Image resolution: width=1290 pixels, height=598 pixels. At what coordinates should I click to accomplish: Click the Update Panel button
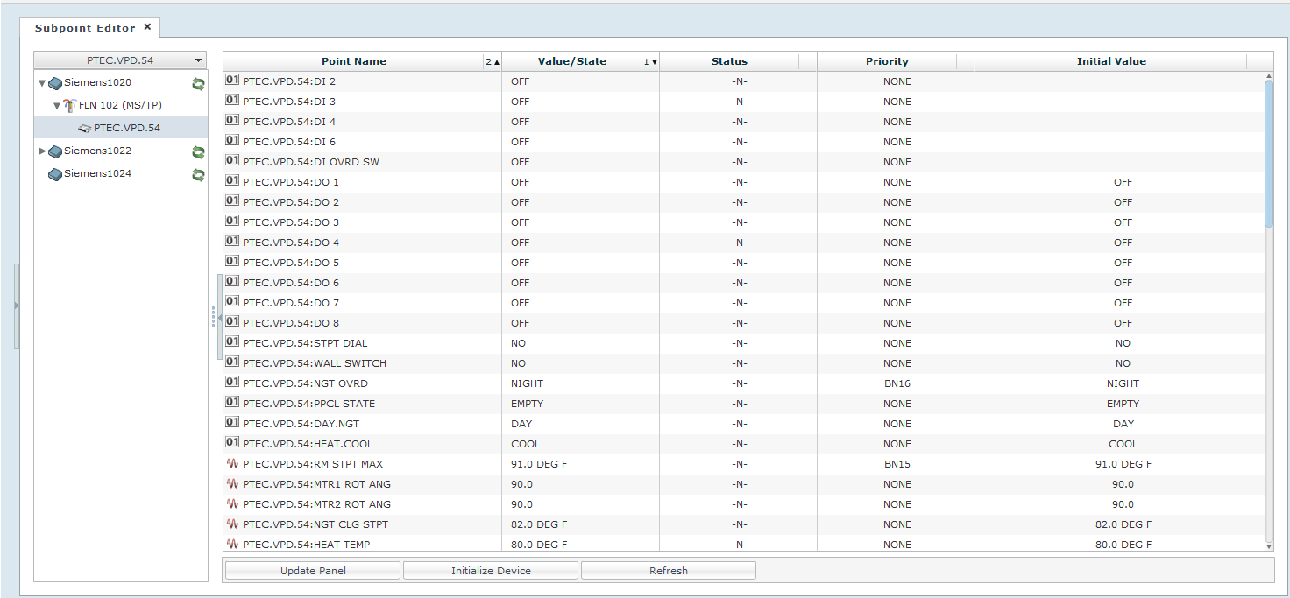[313, 571]
